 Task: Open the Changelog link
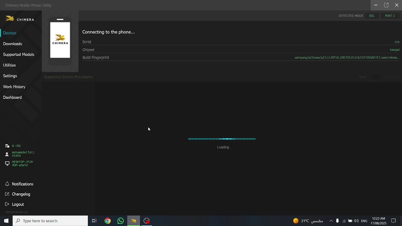click(x=21, y=194)
